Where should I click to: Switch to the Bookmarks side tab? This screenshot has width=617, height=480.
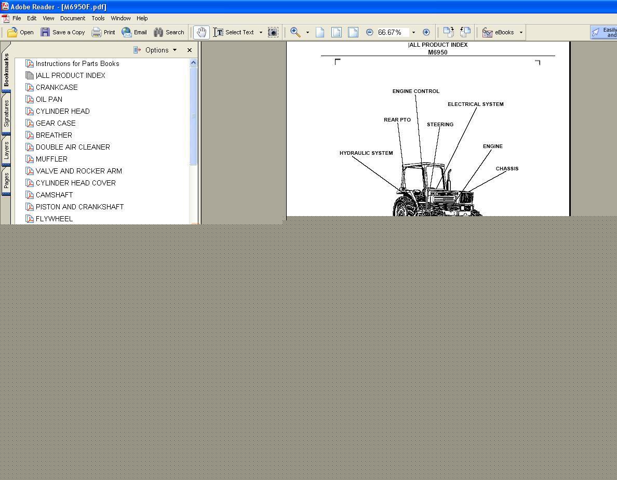click(x=6, y=69)
